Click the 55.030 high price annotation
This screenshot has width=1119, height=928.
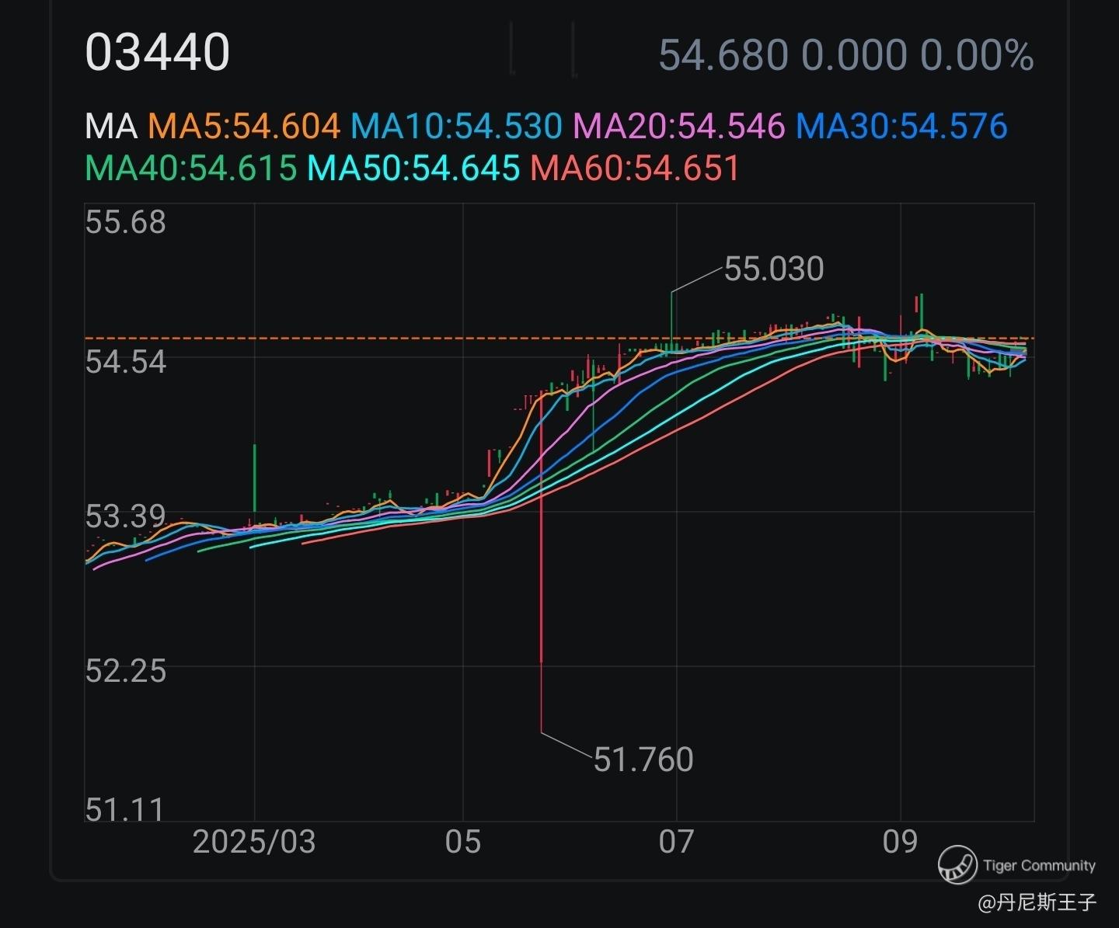coord(774,269)
